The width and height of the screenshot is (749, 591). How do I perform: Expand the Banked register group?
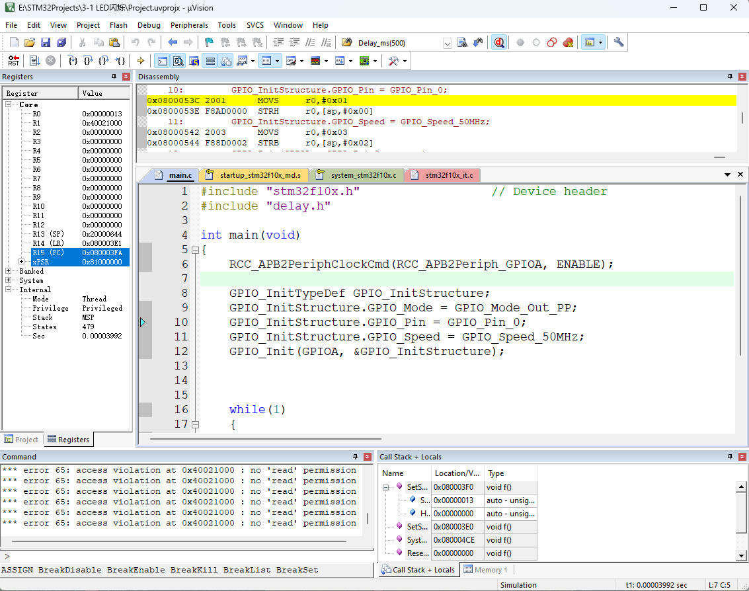pos(9,271)
